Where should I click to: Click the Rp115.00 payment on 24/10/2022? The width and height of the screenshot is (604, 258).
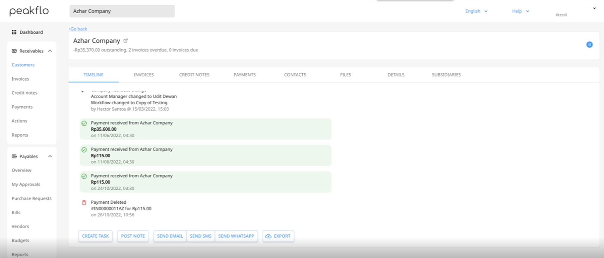(206, 182)
